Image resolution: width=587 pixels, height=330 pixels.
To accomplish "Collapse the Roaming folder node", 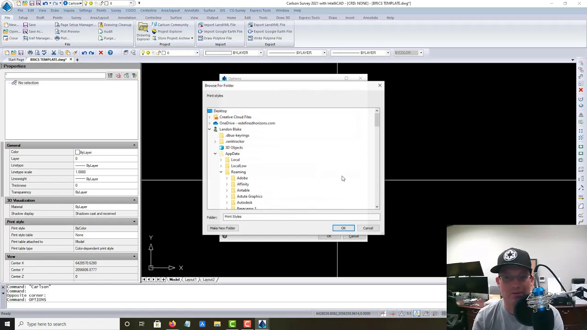I will (221, 172).
